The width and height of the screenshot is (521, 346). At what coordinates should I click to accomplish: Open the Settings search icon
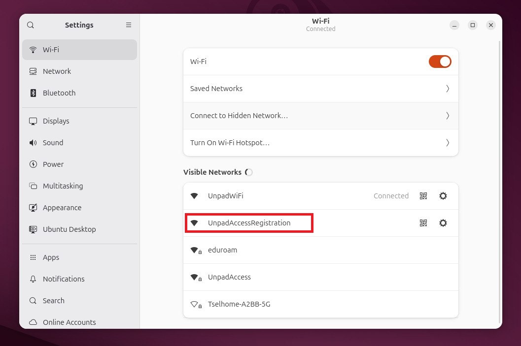pos(30,25)
